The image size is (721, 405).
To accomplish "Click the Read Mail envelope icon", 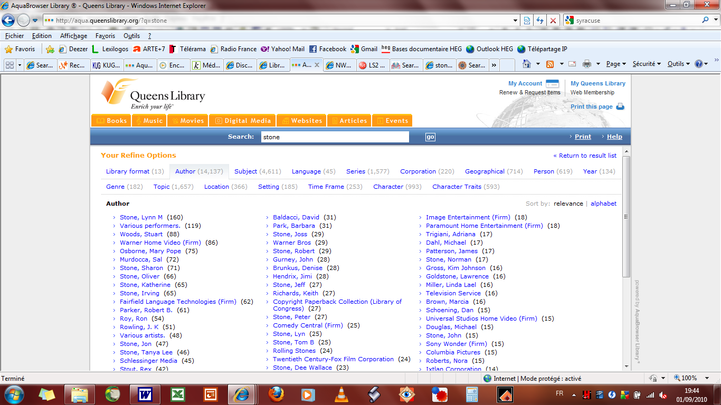I will coord(572,64).
